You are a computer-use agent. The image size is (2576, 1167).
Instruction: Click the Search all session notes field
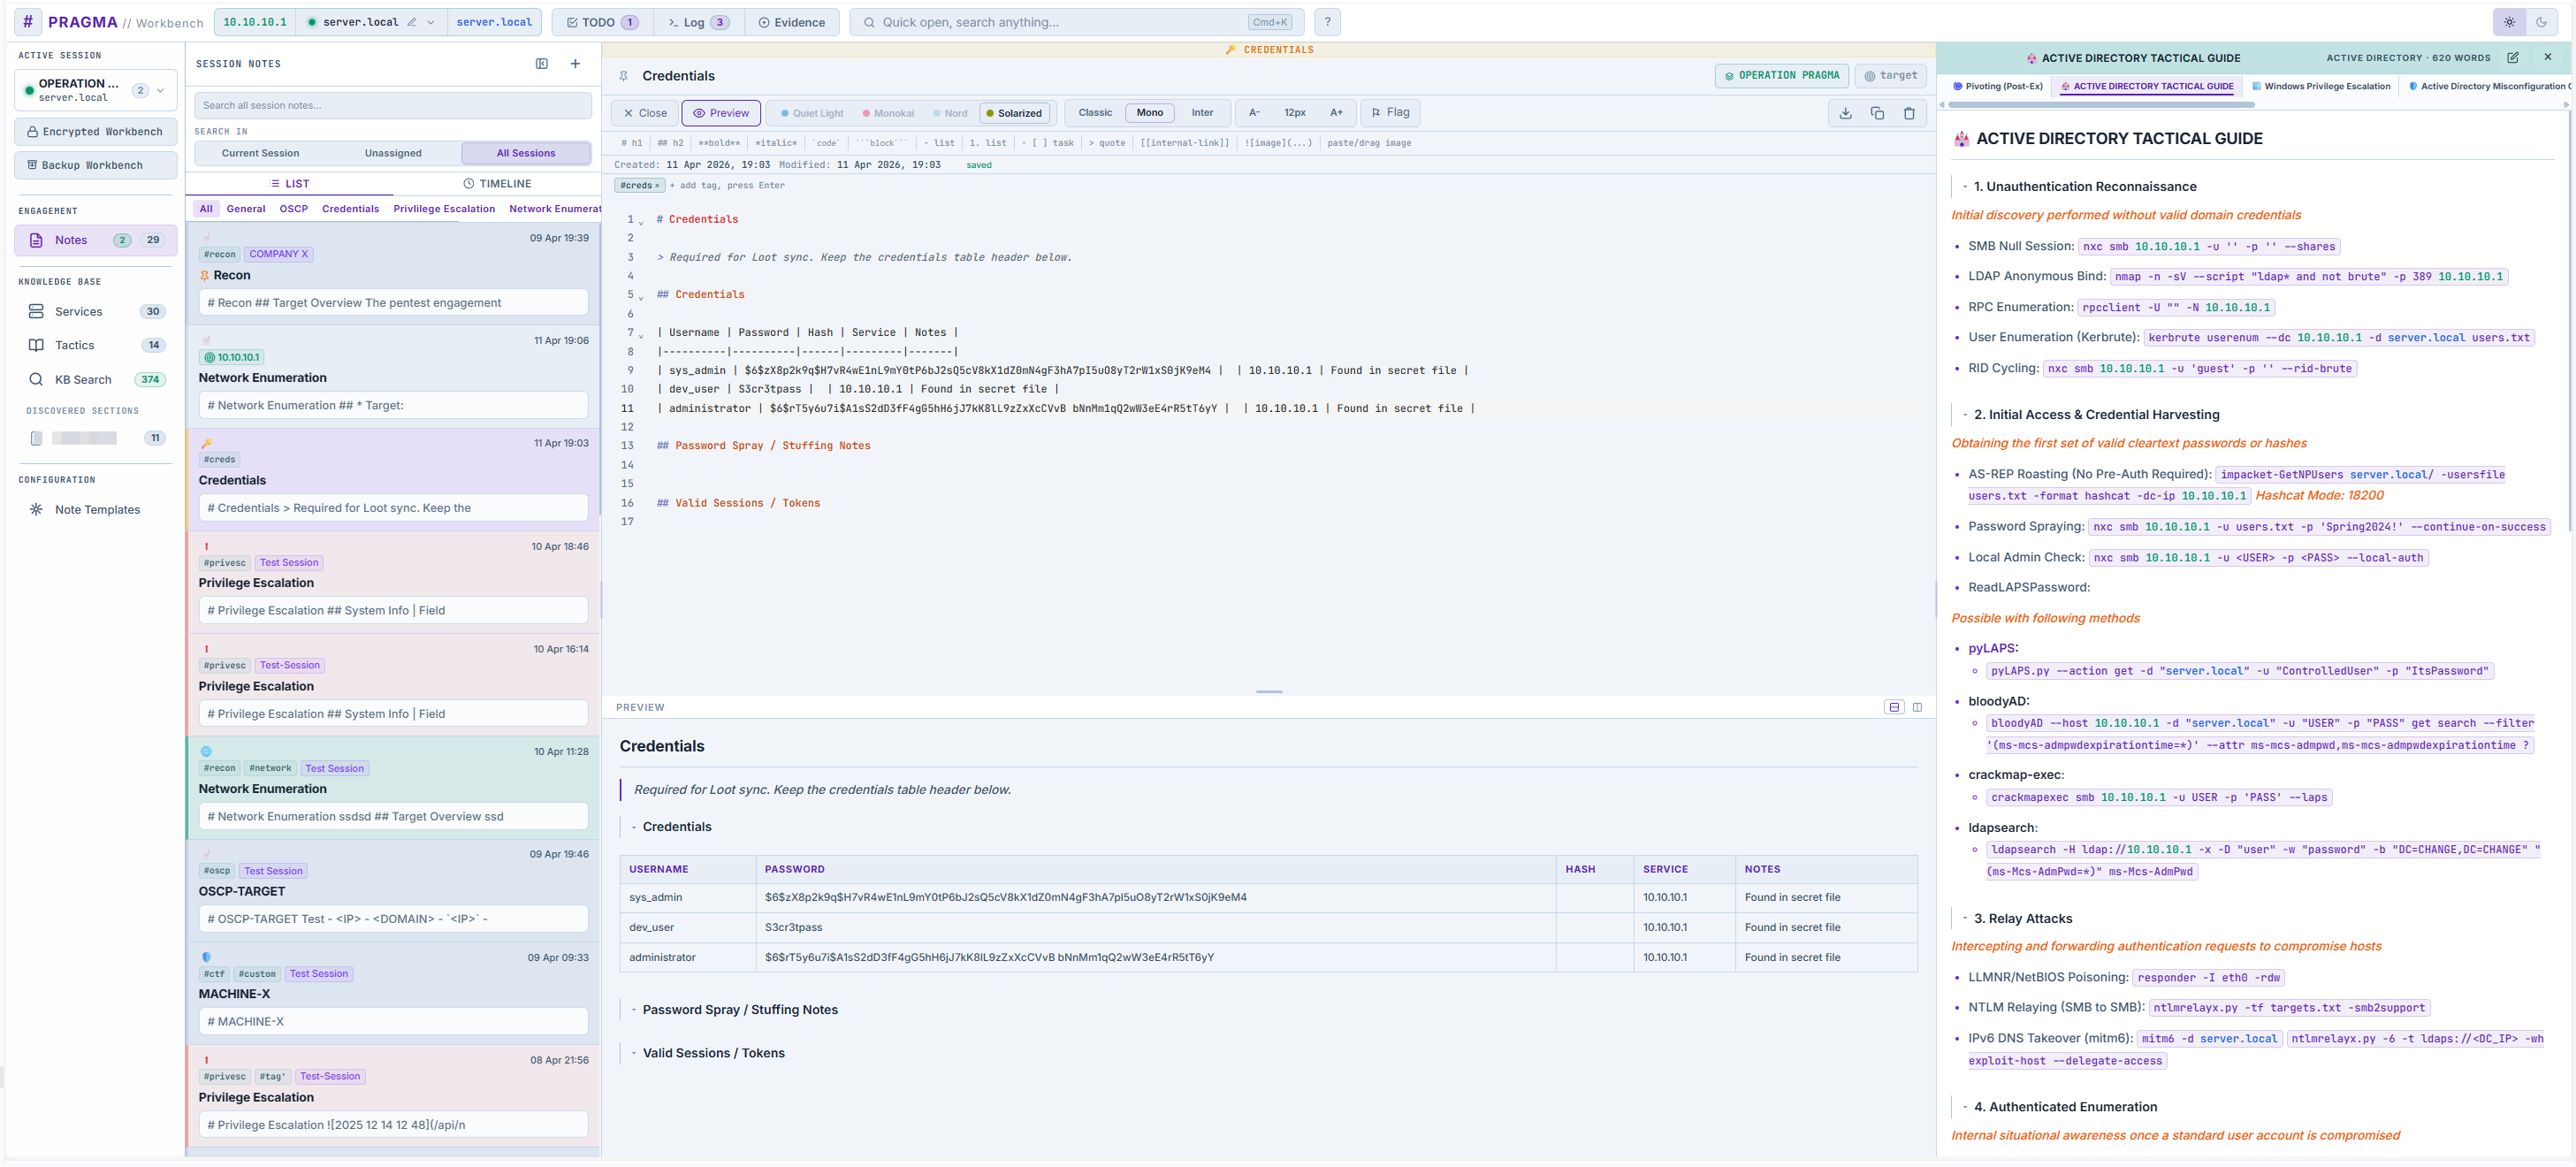tap(393, 105)
